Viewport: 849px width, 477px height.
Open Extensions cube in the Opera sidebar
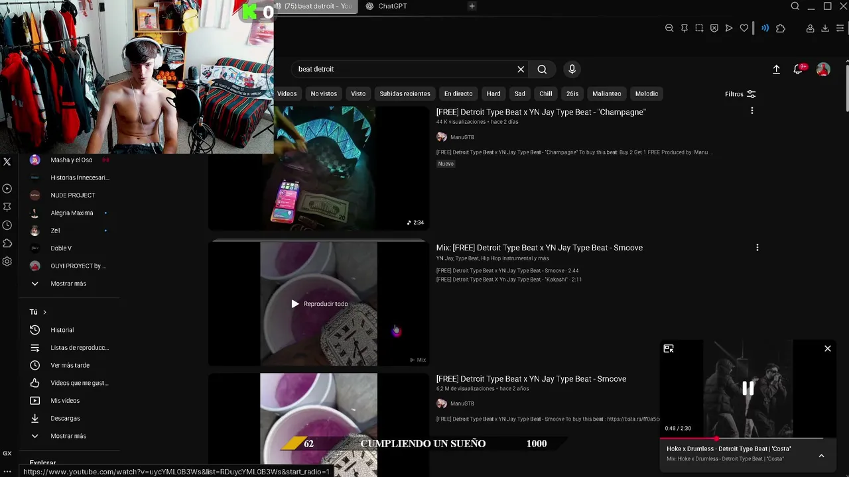[7, 243]
